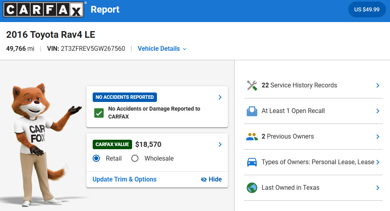This screenshot has width=390, height=211.
Task: Select the Wholesale radio button
Action: 135,158
